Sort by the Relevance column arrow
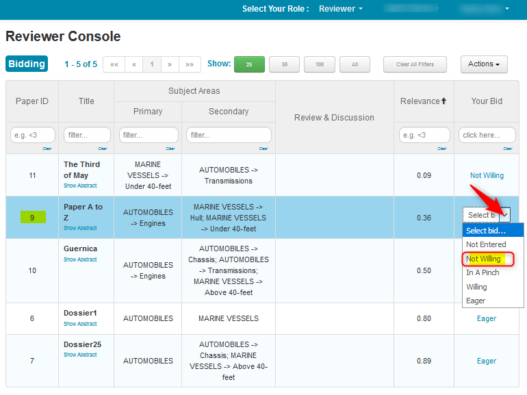Image resolution: width=527 pixels, height=395 pixels. 444,101
